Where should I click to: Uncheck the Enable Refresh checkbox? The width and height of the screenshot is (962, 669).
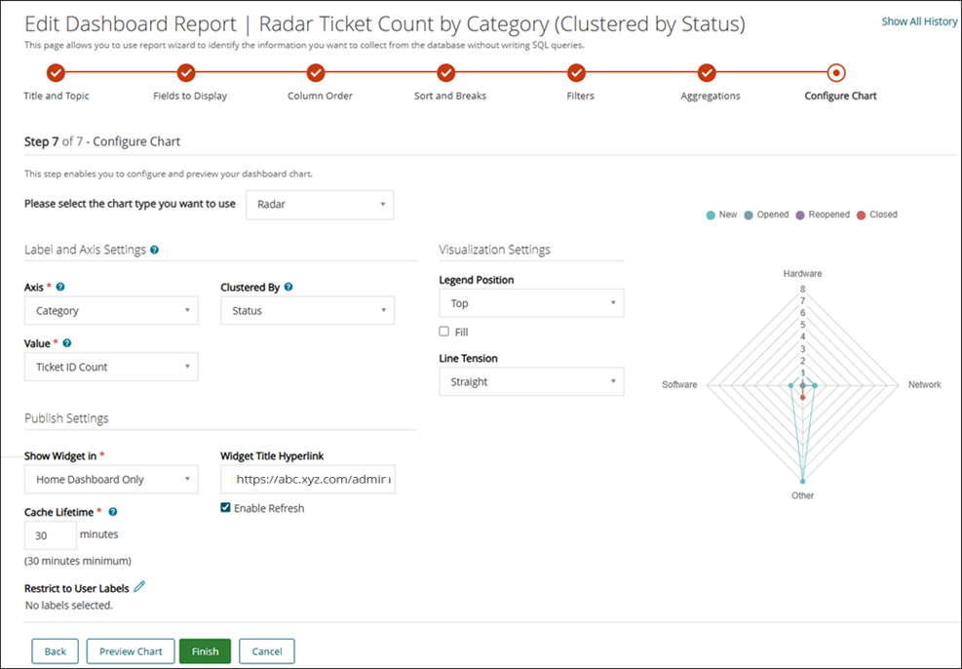(x=225, y=507)
